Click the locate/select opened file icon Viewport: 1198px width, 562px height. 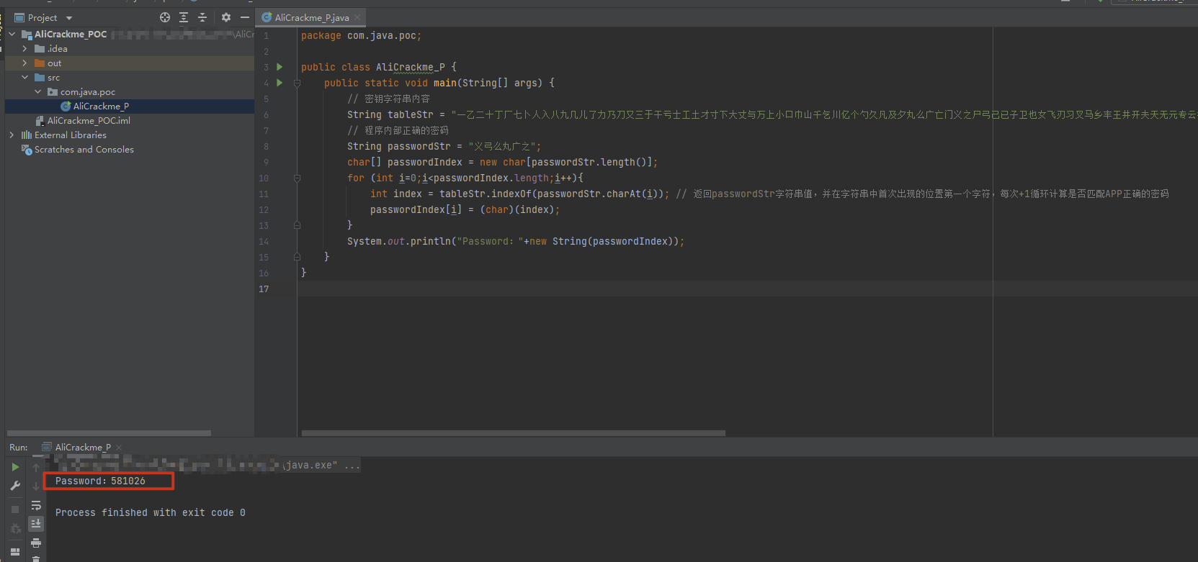(x=165, y=17)
